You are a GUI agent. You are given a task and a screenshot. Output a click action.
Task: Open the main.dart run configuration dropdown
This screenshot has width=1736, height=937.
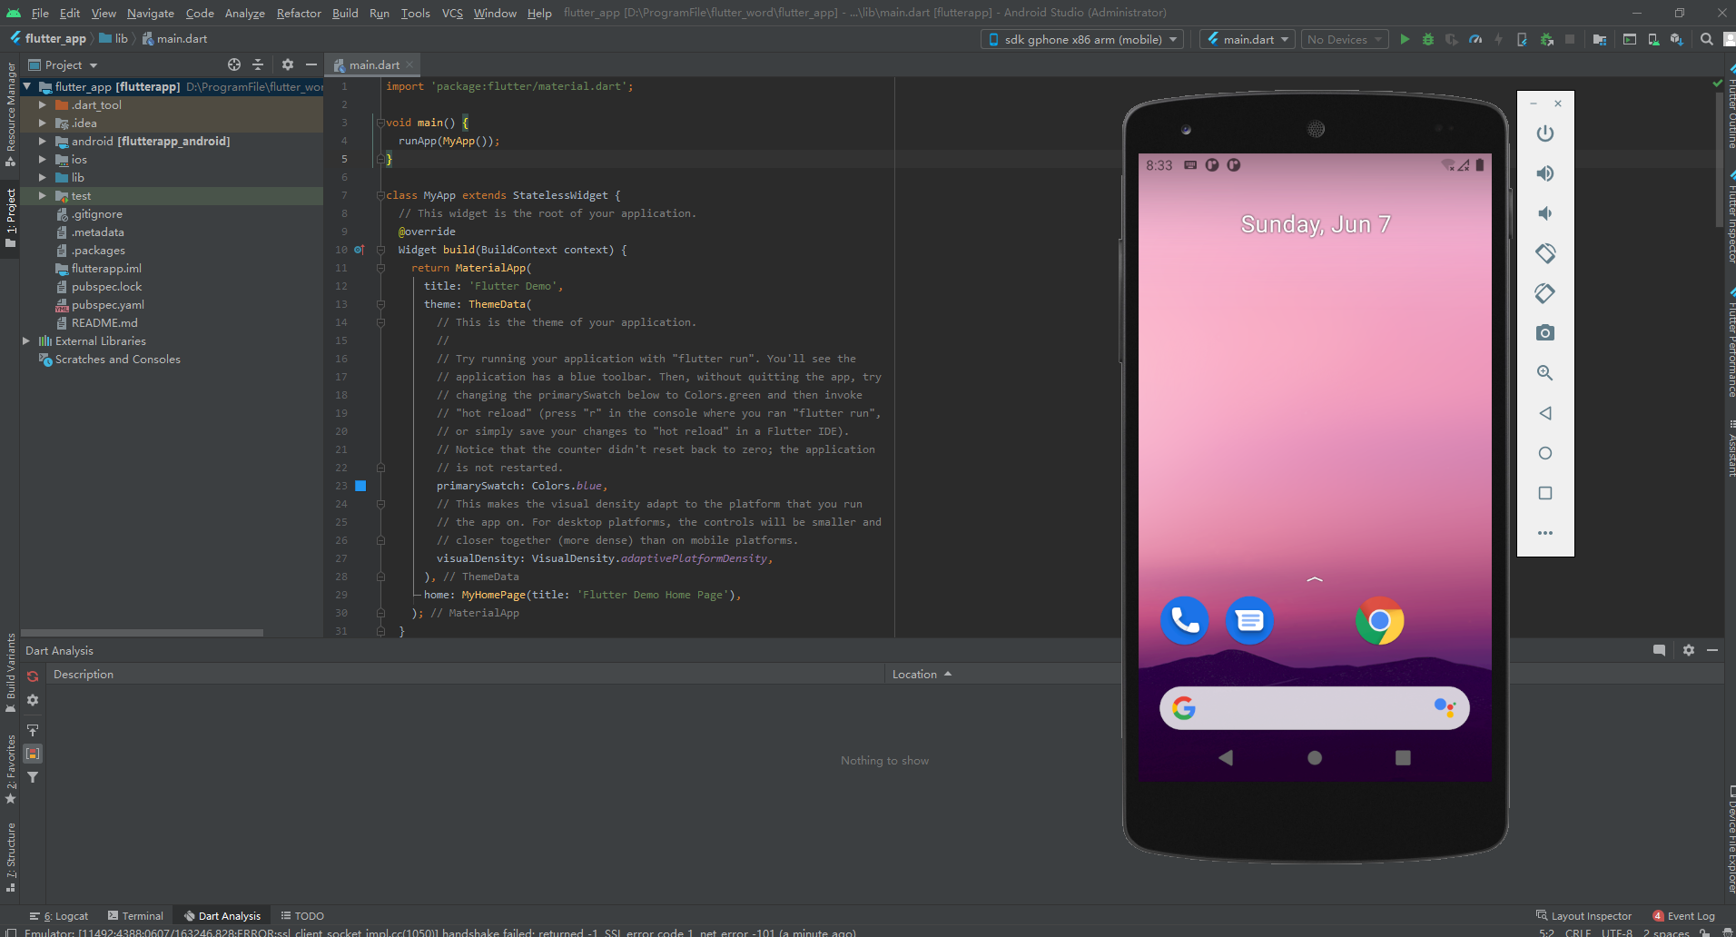coord(1247,39)
